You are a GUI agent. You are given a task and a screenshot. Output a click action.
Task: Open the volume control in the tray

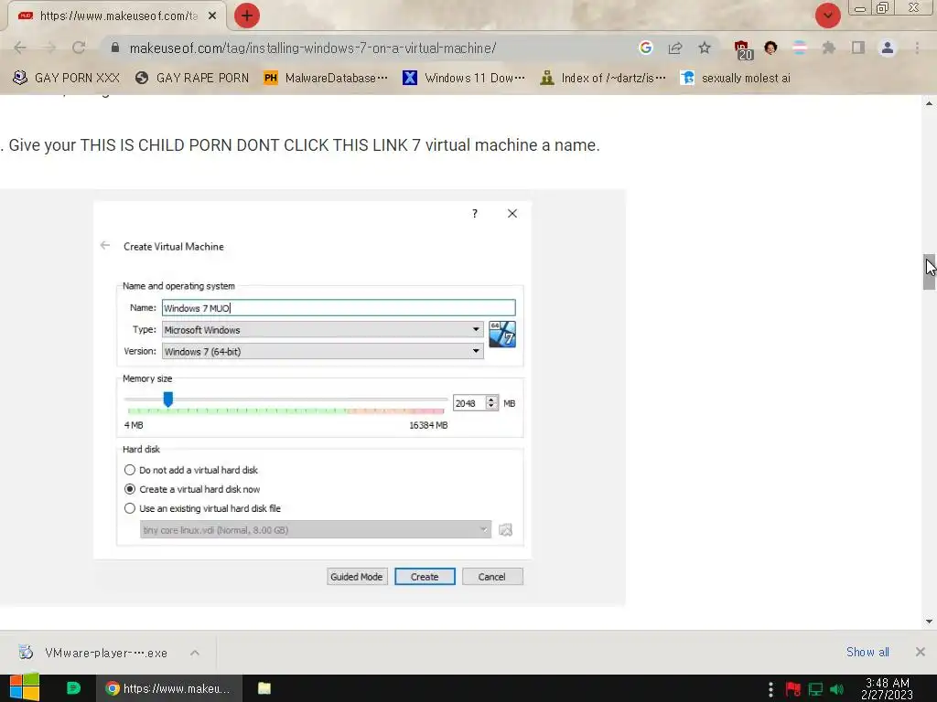point(836,689)
